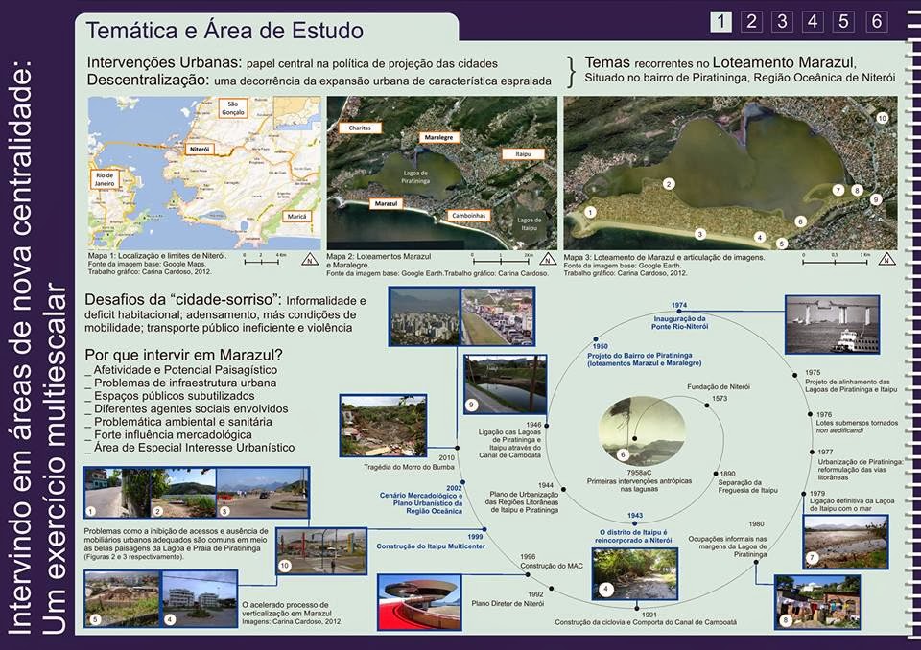Pick marker 5 on Mapa 3 satellite image
Image resolution: width=921 pixels, height=650 pixels.
click(x=781, y=244)
